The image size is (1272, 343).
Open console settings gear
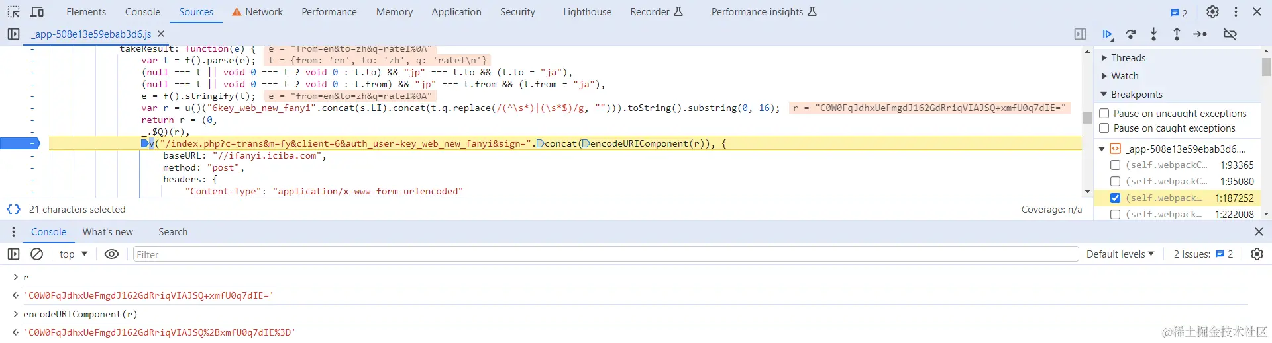1257,254
